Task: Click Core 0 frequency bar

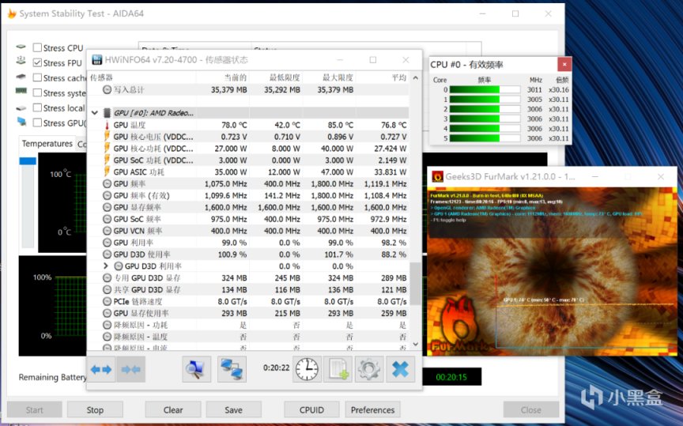Action: tap(485, 90)
